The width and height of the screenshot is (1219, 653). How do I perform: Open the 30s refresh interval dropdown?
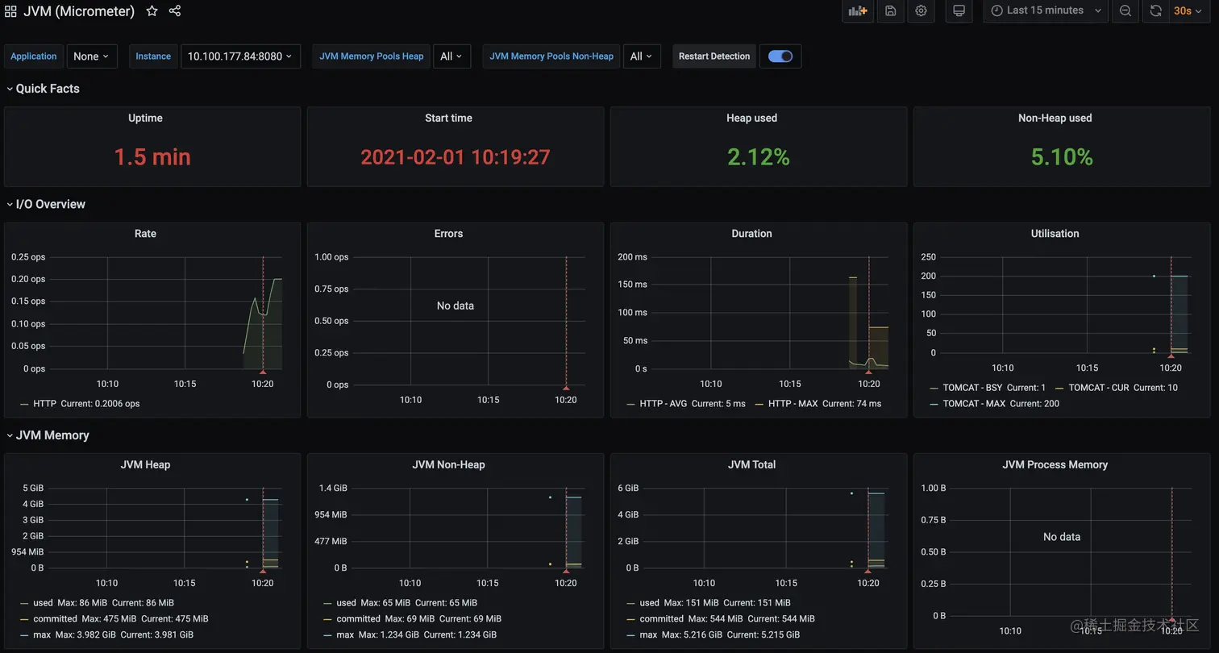1188,10
